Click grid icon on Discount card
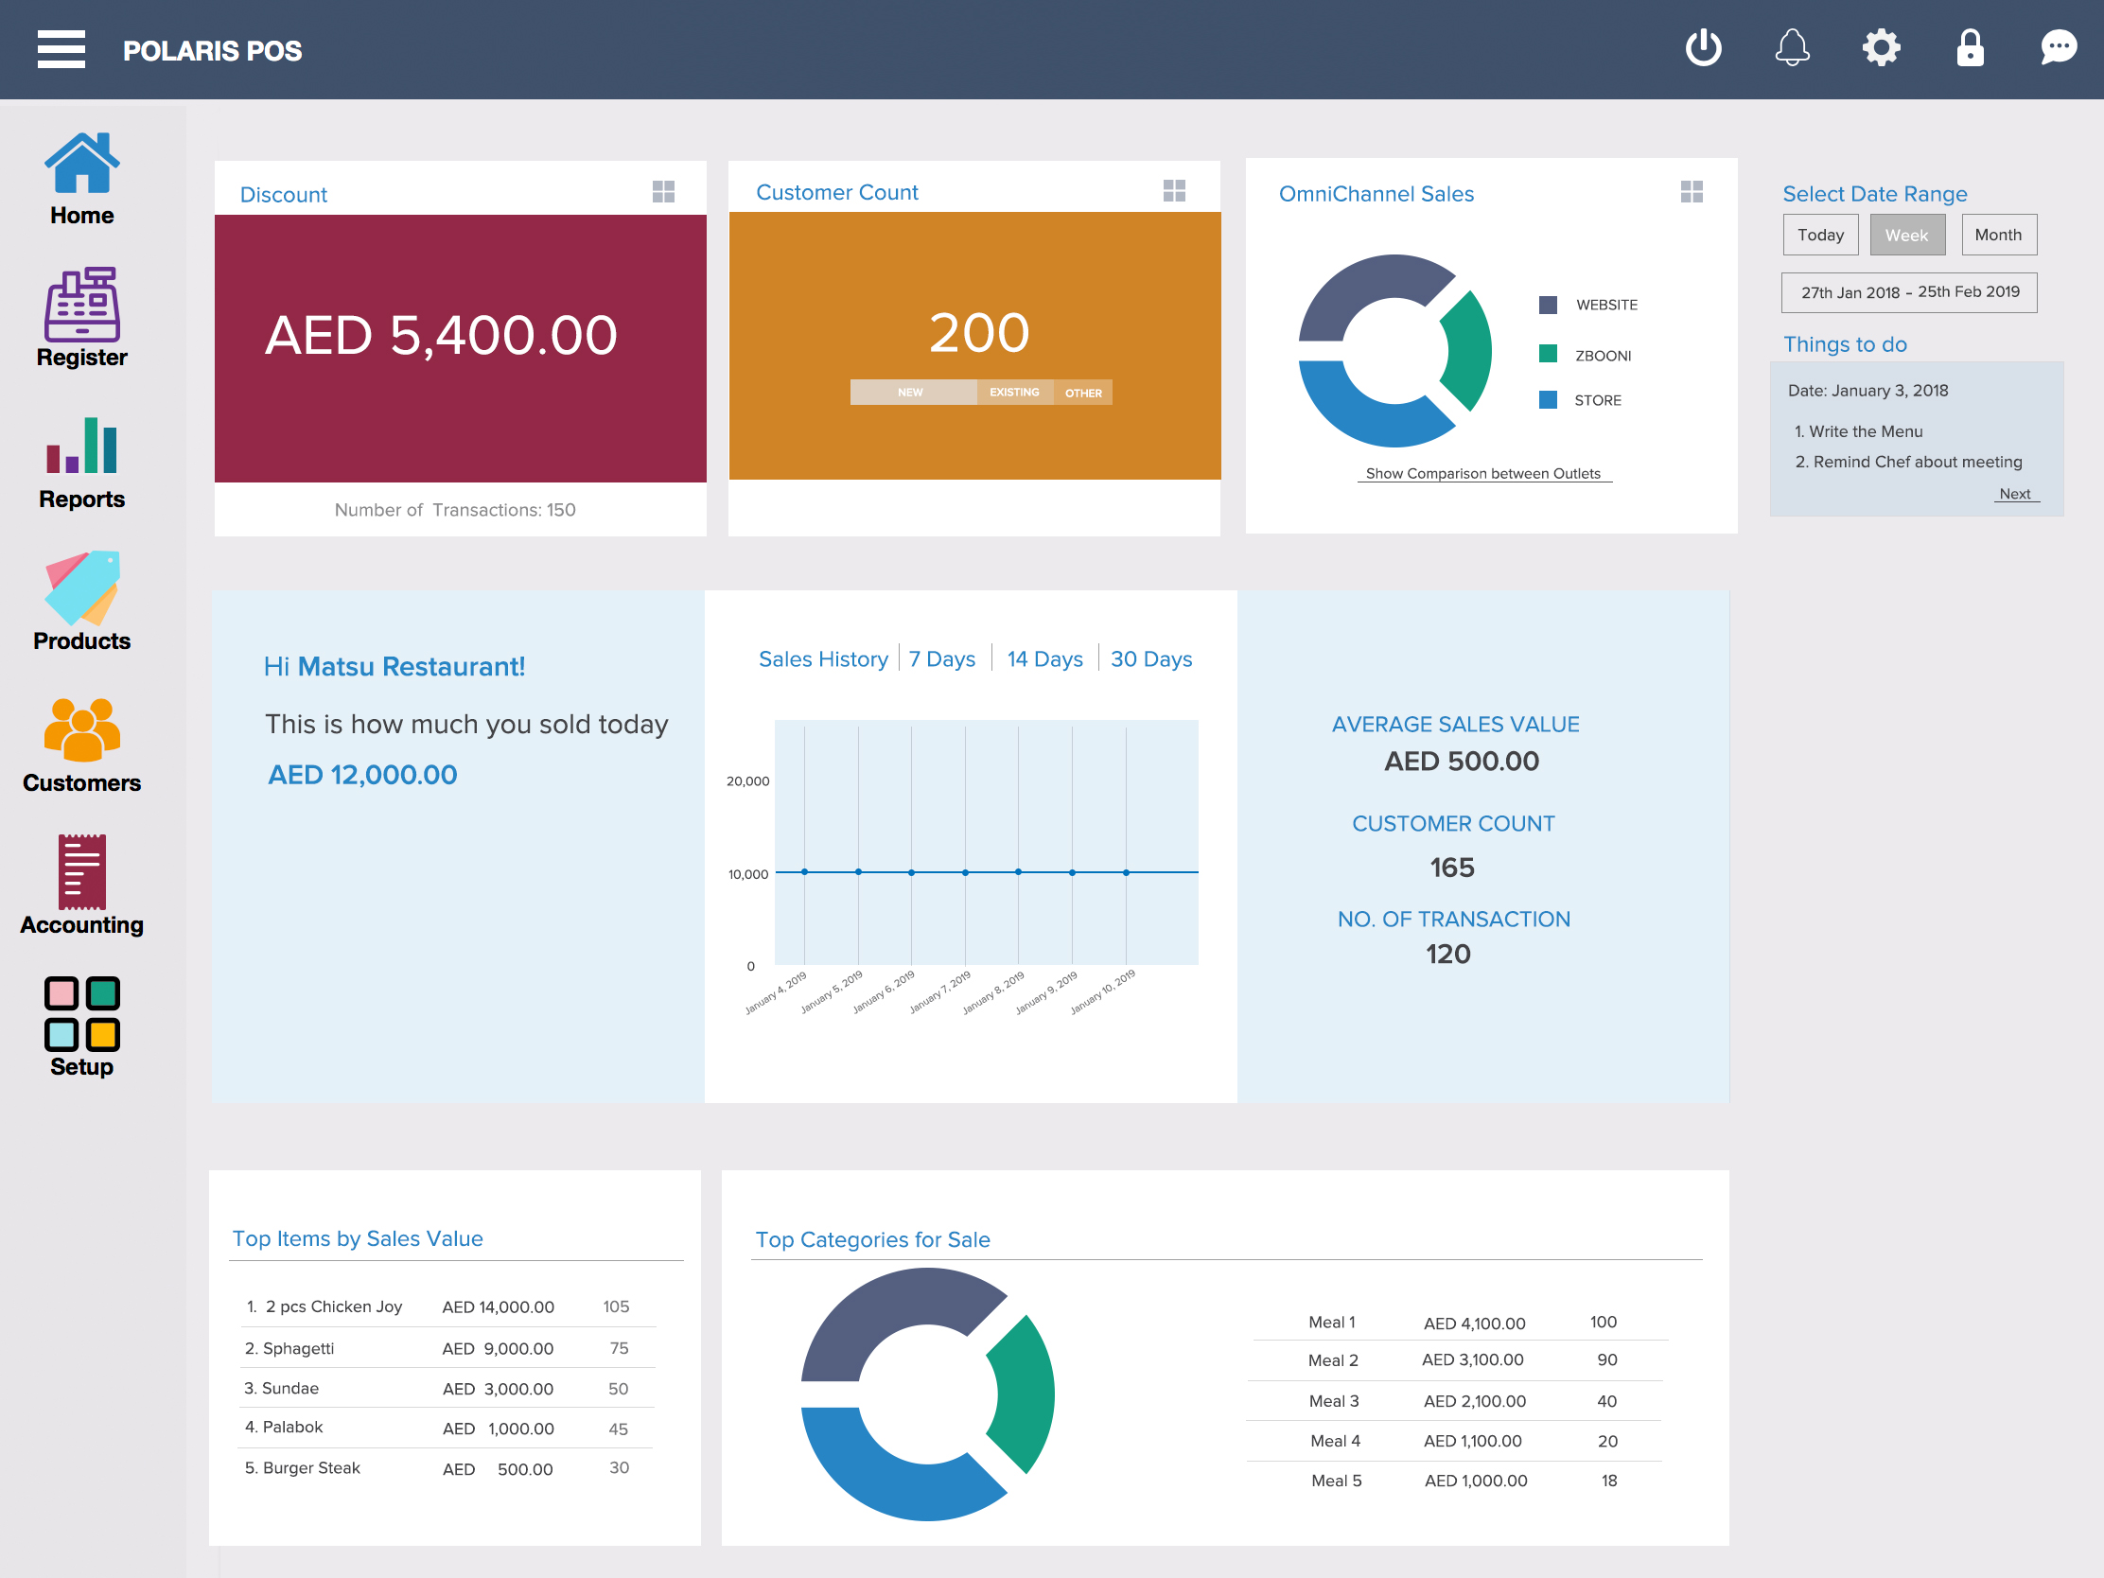Image resolution: width=2104 pixels, height=1578 pixels. point(663,192)
